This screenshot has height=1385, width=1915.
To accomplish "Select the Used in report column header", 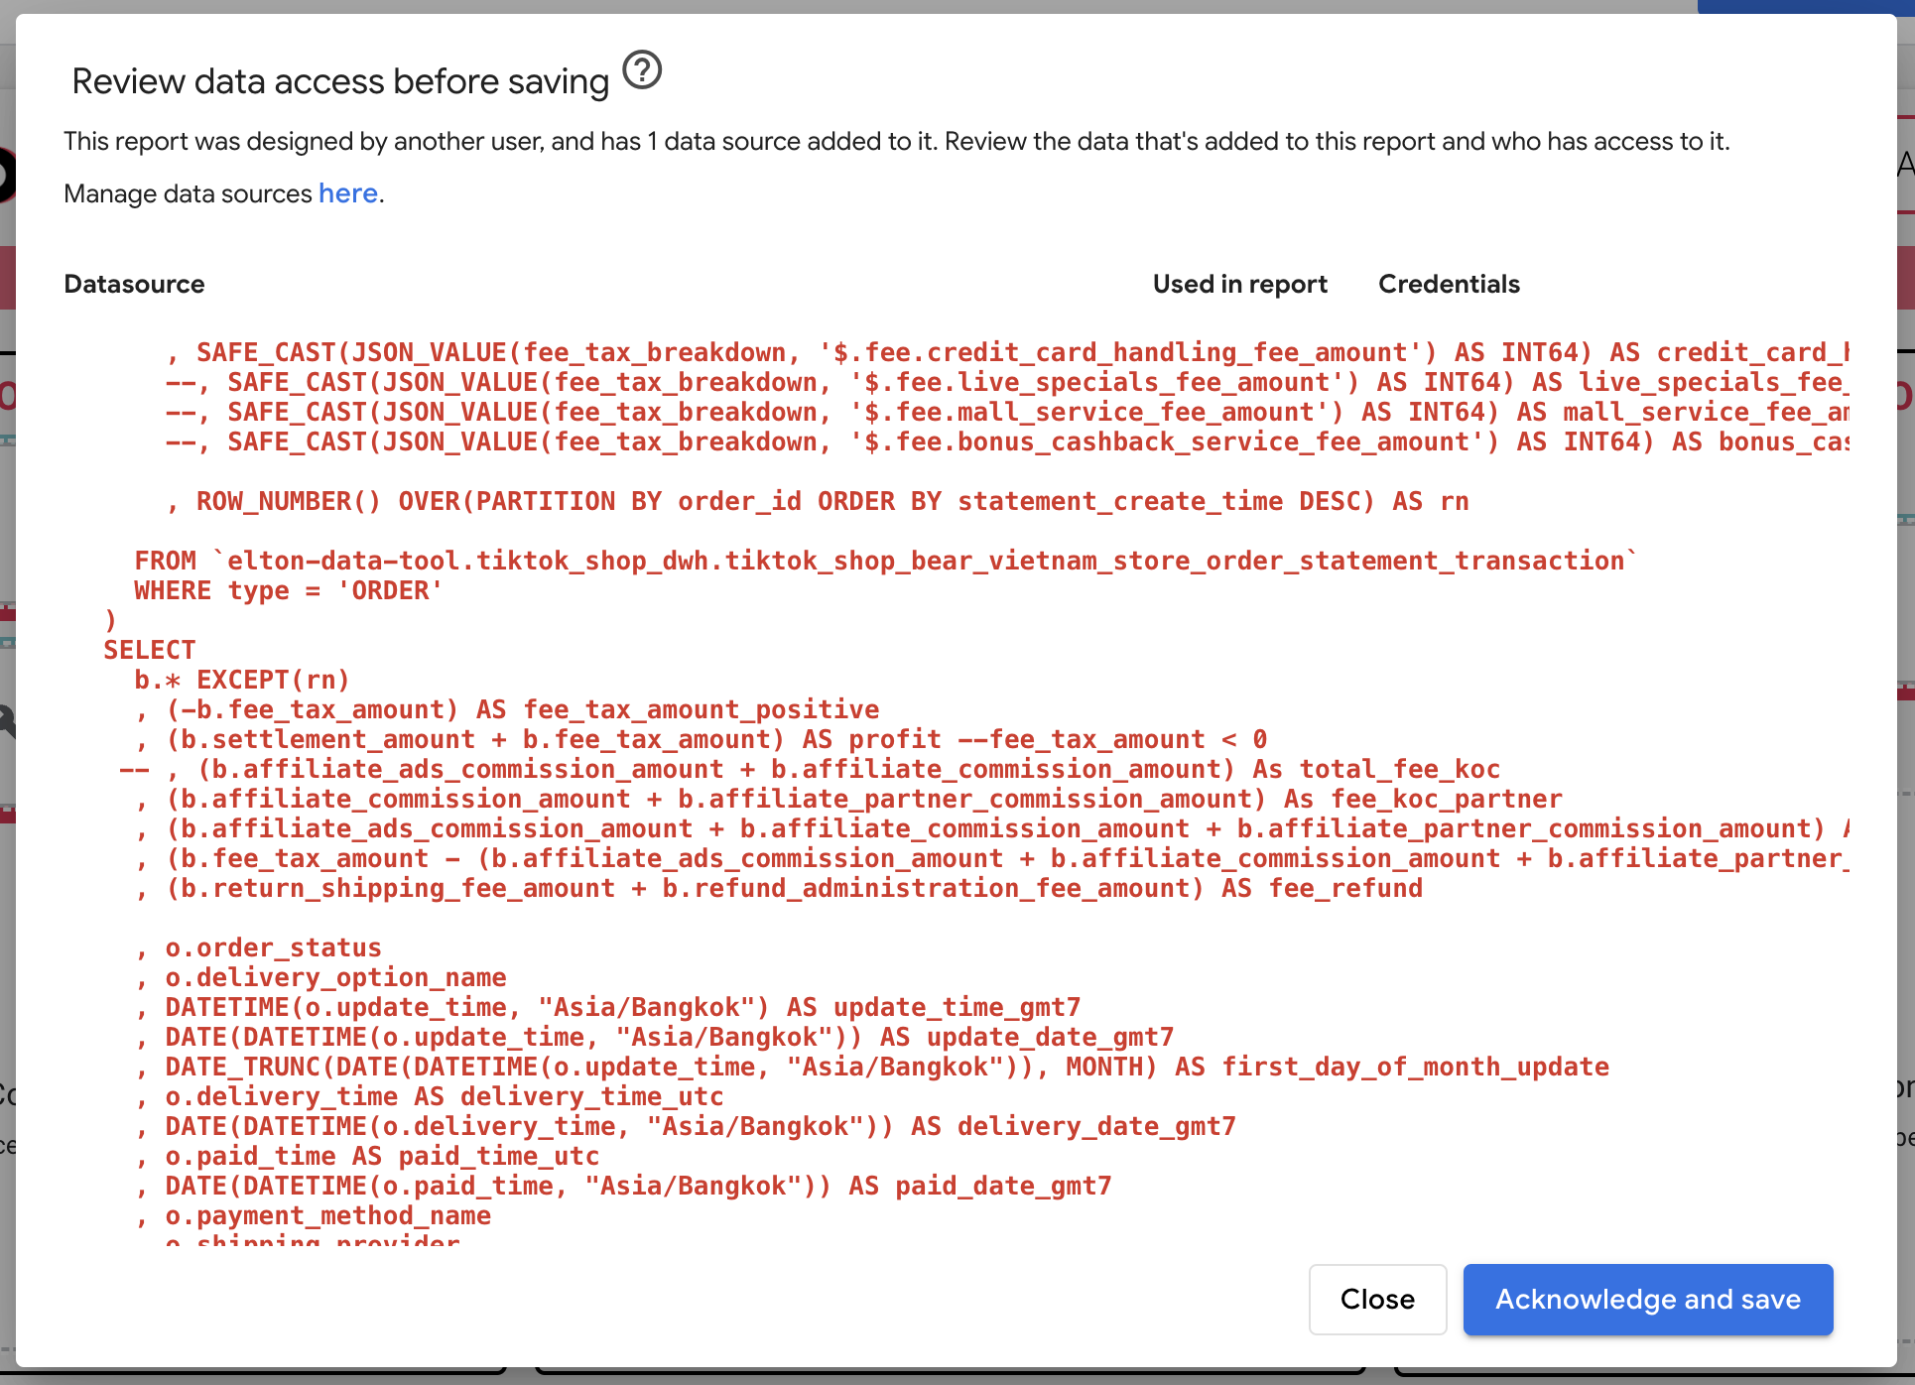I will point(1239,284).
